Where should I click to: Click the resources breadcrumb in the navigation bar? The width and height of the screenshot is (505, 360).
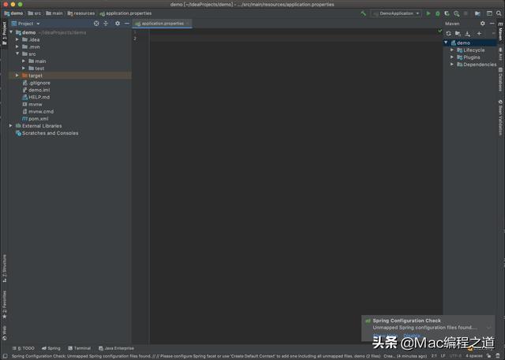[81, 13]
